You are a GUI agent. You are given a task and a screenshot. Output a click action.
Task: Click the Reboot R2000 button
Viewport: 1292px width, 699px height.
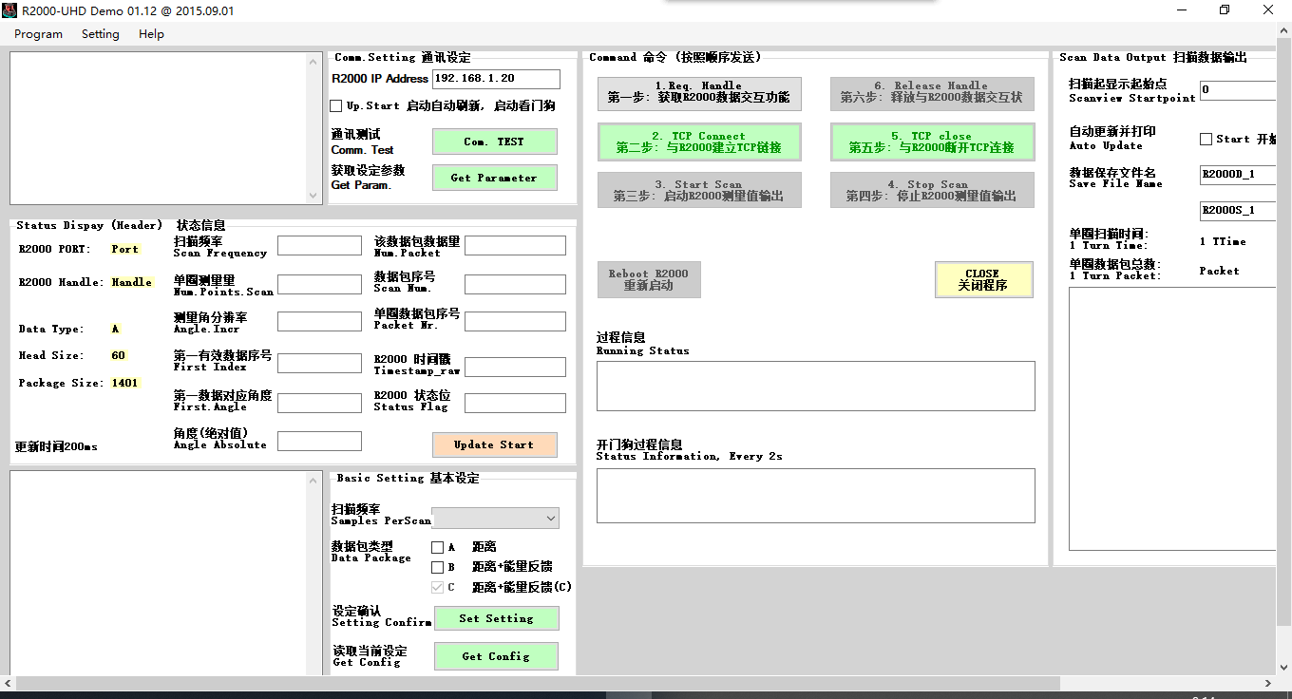coord(649,279)
